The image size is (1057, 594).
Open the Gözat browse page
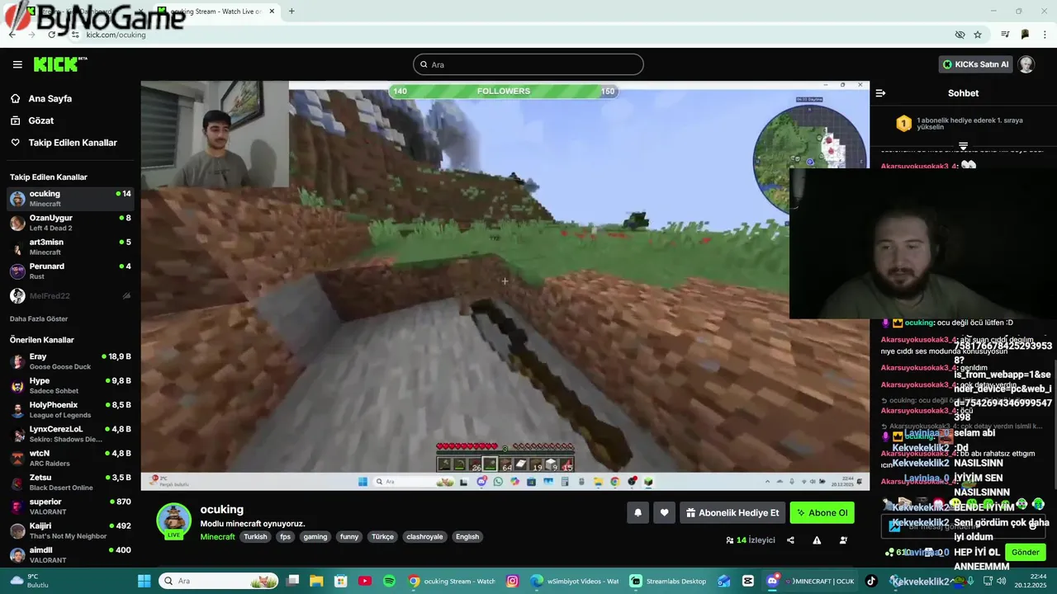[x=40, y=120]
